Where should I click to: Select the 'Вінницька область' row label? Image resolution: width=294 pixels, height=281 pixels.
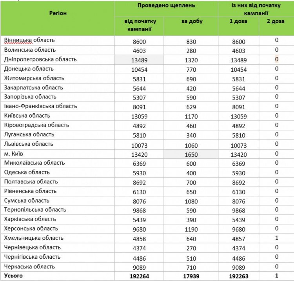(29, 40)
